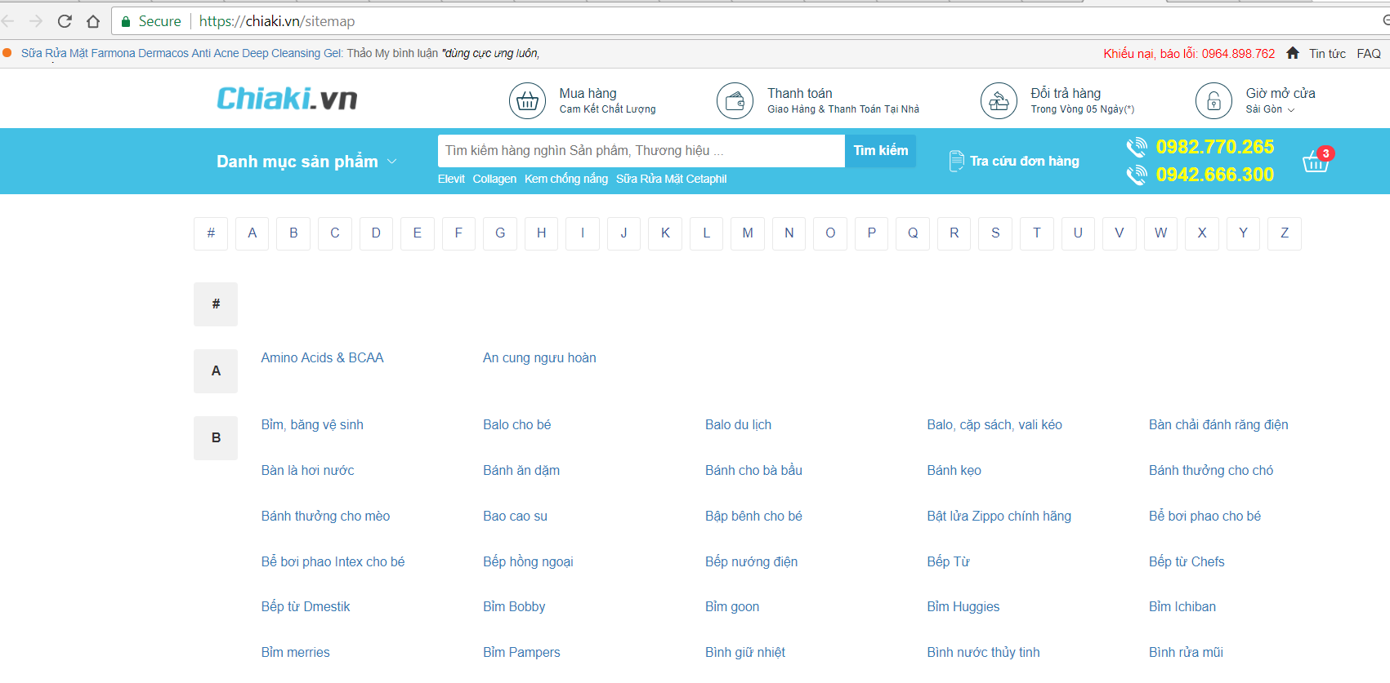Click the browser address bar URL

pyautogui.click(x=277, y=21)
